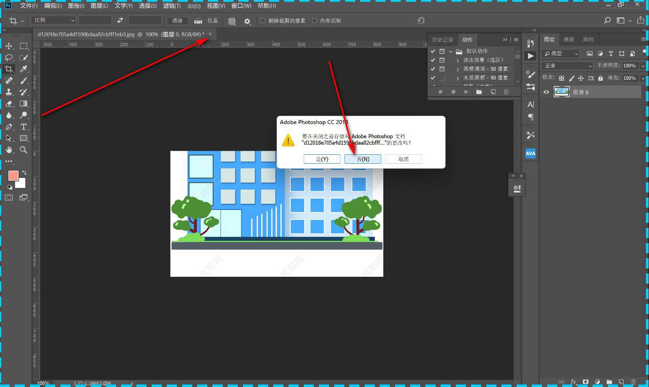Open crop overlay grid options
The image size is (649, 387).
[232, 21]
